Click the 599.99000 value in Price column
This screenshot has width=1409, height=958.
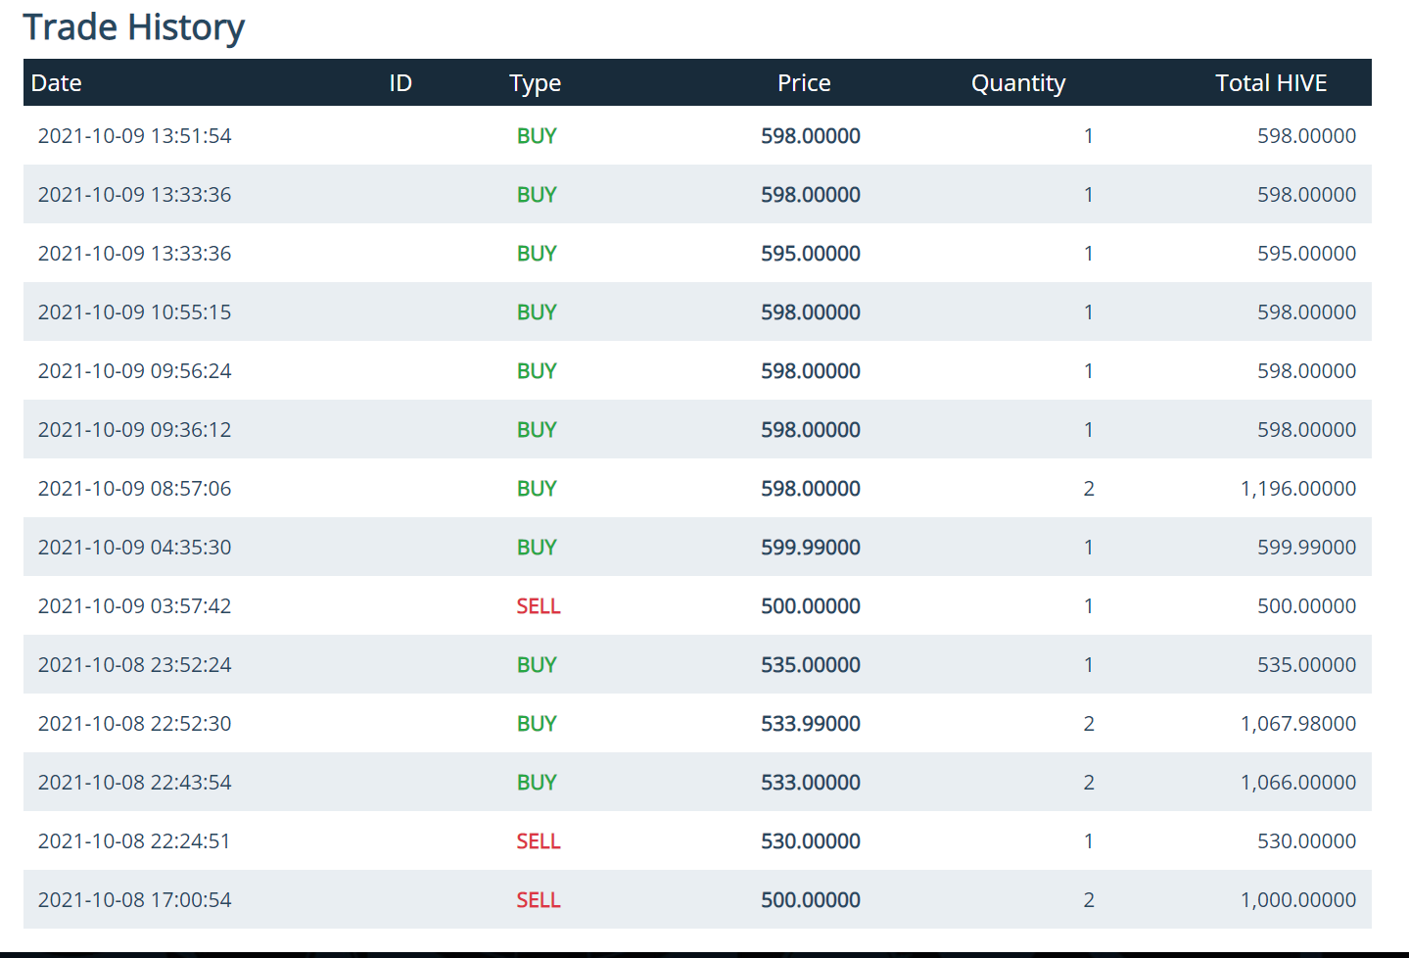pos(810,548)
